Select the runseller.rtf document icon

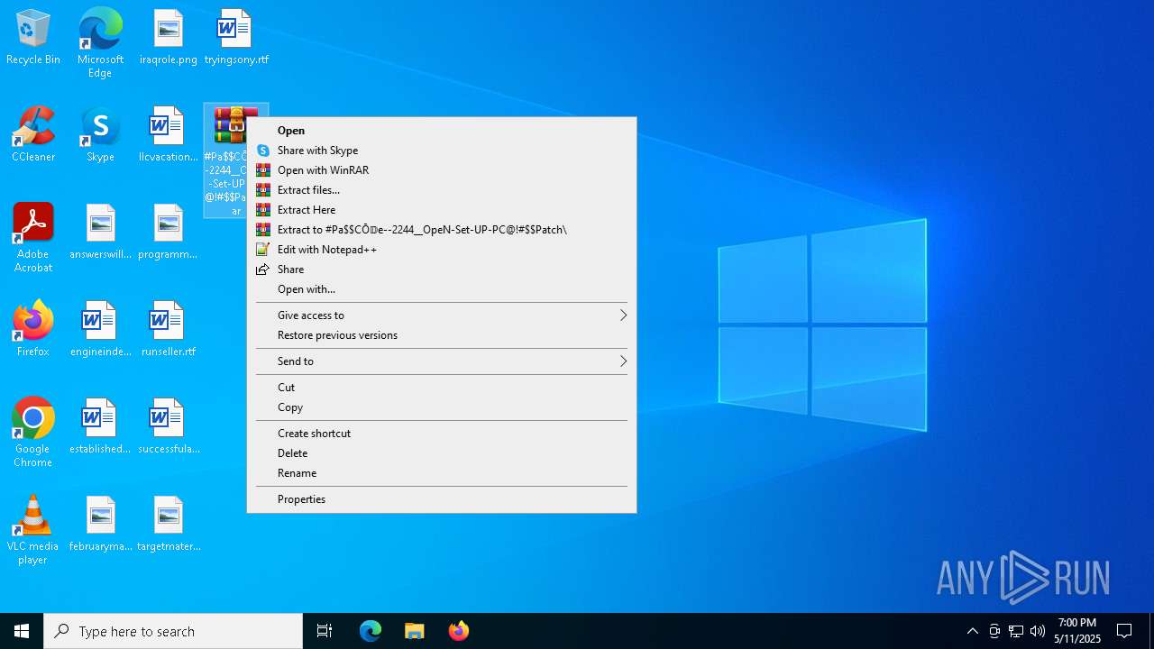(x=168, y=330)
